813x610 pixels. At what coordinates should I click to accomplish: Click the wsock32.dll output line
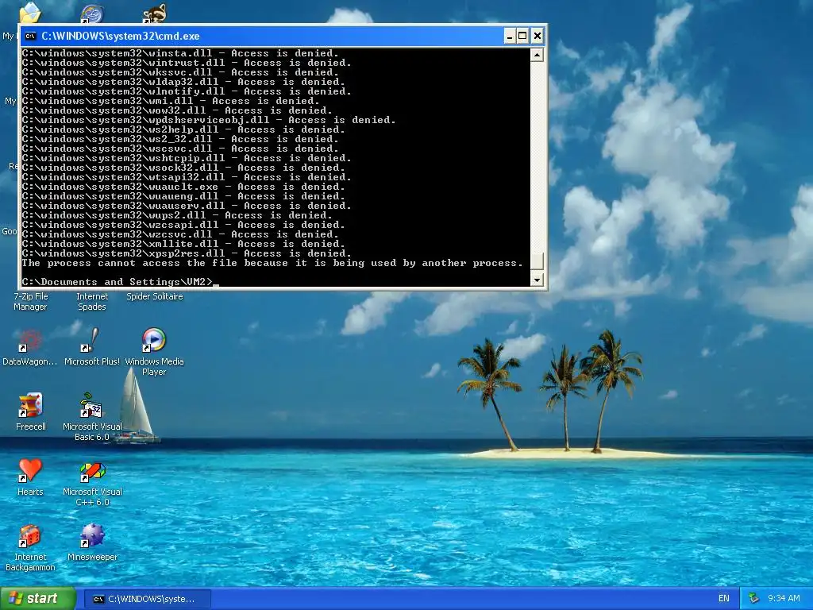click(x=183, y=168)
